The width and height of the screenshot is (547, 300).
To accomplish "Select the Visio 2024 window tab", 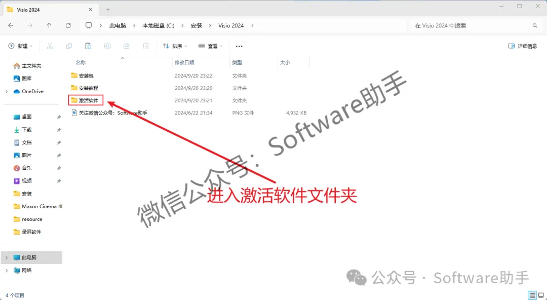I will (51, 10).
